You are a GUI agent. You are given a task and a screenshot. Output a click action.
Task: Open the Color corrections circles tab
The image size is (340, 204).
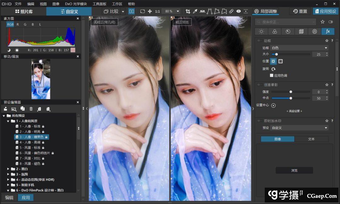pos(275,31)
